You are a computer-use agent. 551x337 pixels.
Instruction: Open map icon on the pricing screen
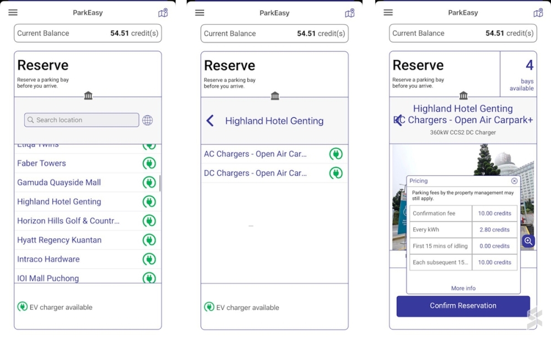(x=538, y=13)
